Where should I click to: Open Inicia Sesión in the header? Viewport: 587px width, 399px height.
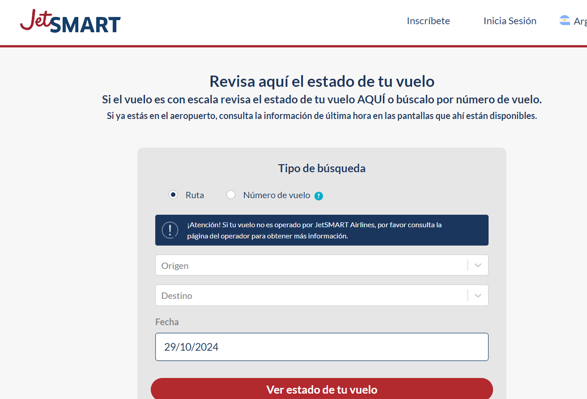[x=510, y=21]
